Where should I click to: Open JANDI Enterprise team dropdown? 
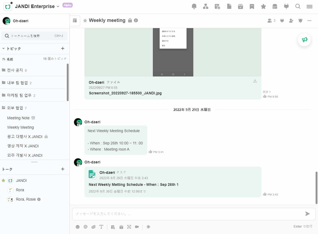37,6
